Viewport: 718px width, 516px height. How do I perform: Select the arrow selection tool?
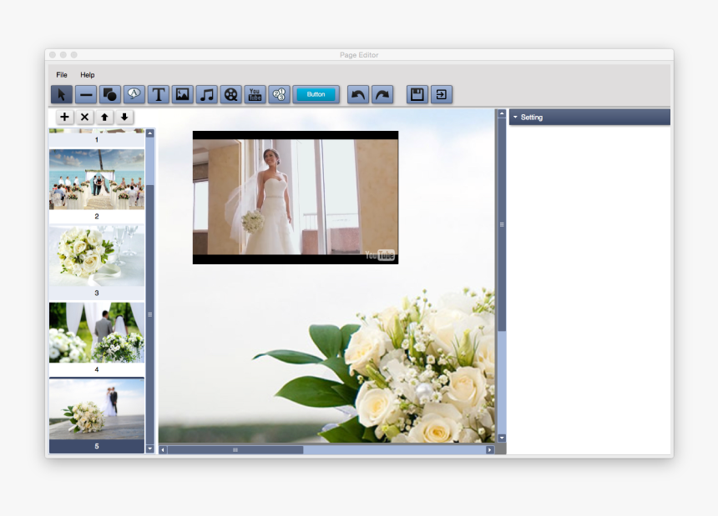61,94
